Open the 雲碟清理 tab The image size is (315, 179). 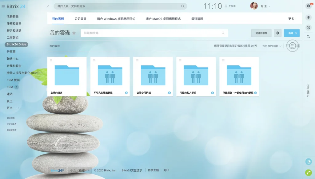pyautogui.click(x=197, y=19)
